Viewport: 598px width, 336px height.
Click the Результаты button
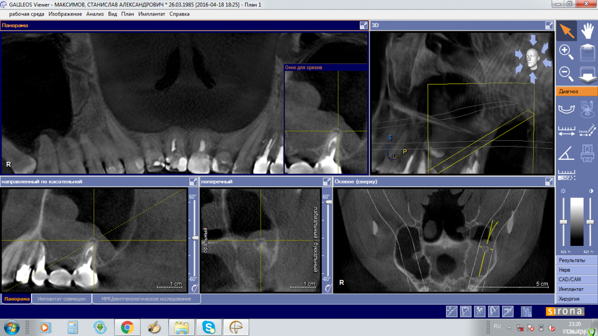pyautogui.click(x=577, y=260)
